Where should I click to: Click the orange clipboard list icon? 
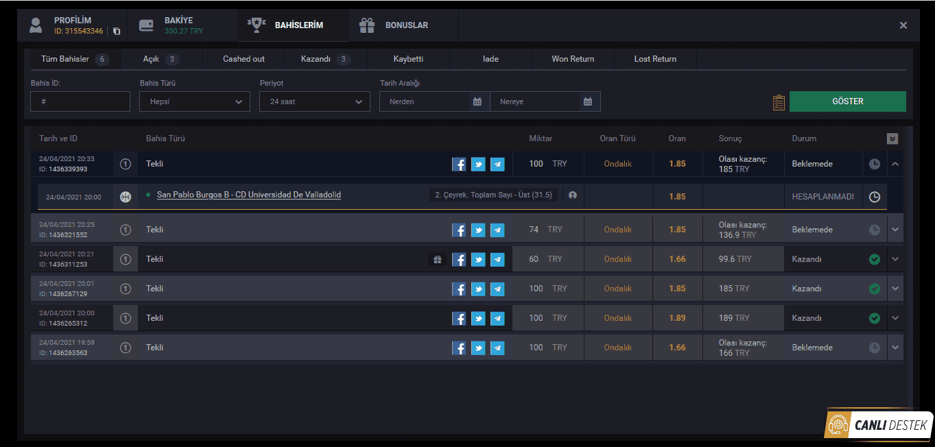click(779, 102)
